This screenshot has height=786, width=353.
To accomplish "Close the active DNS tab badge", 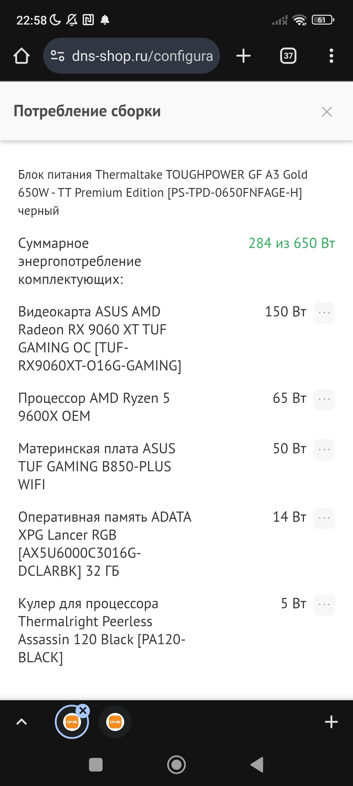I will click(83, 711).
